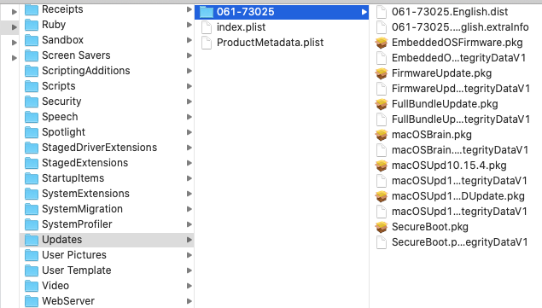
Task: Click the FirmwareUpdate.pkg package icon
Action: coord(382,73)
